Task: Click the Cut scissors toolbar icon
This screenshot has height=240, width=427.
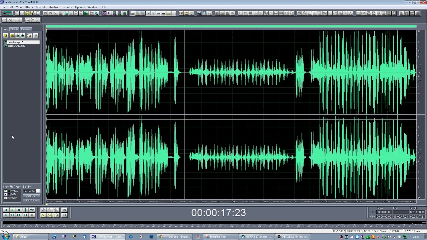Action: coord(71,13)
